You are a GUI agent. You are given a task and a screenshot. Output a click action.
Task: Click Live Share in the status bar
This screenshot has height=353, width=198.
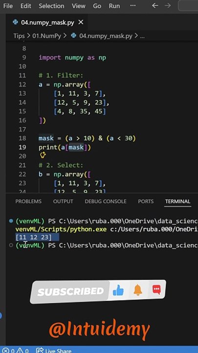54,351
